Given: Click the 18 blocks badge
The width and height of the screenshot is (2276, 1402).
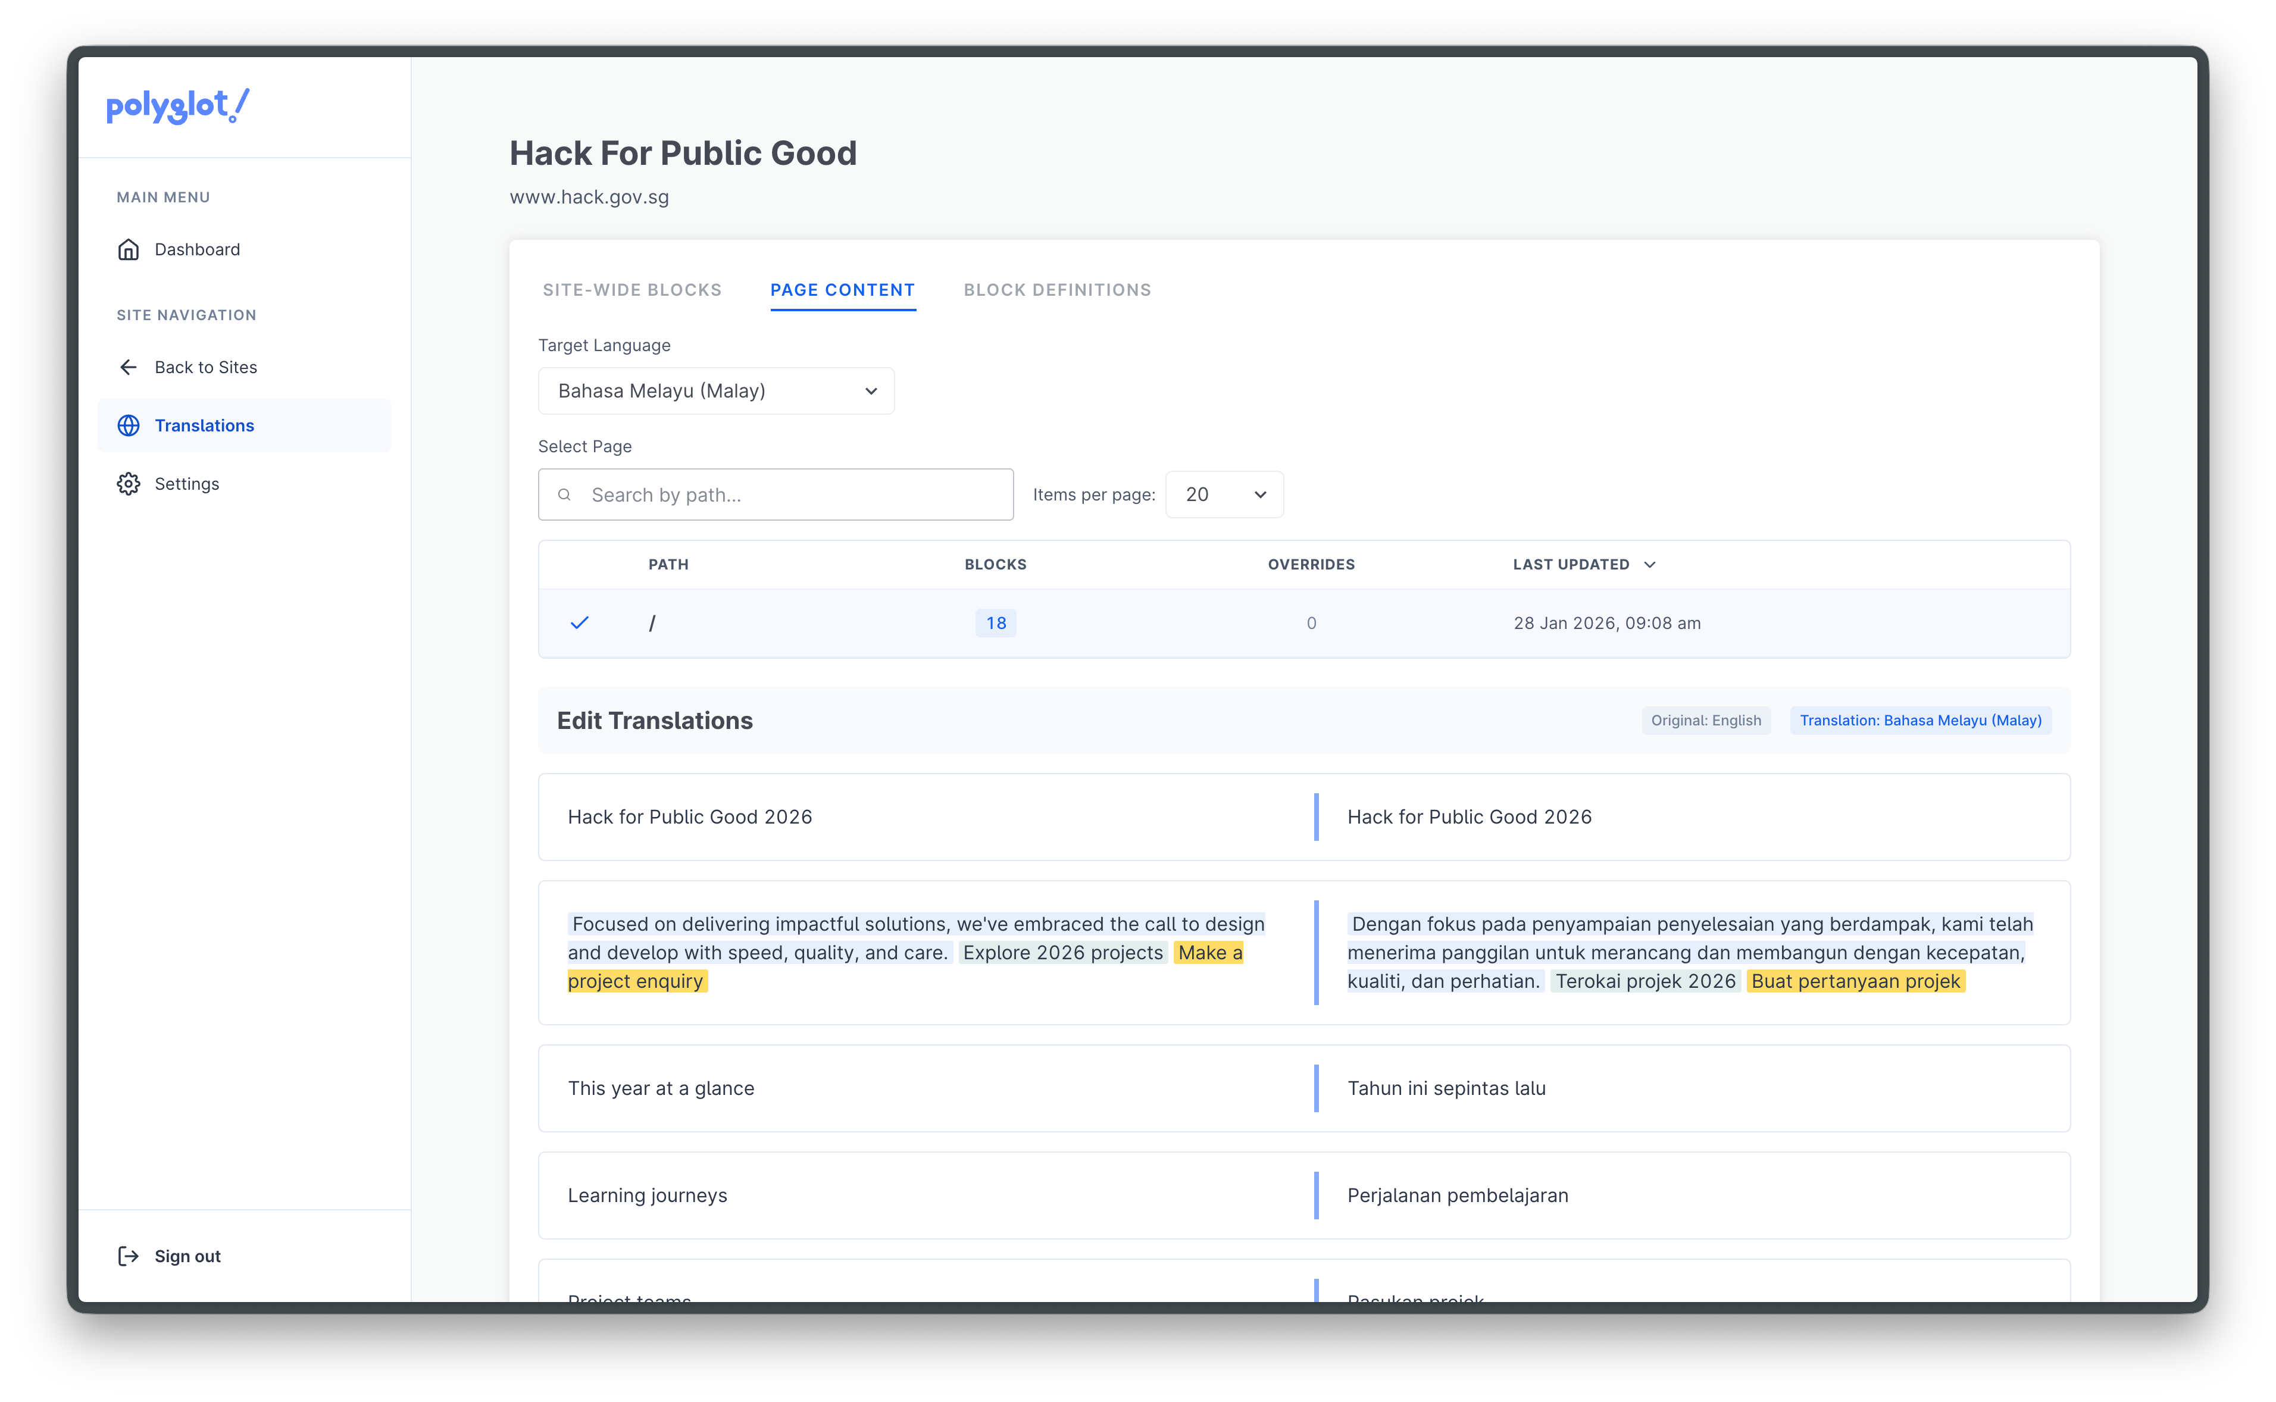Looking at the screenshot, I should 995,622.
